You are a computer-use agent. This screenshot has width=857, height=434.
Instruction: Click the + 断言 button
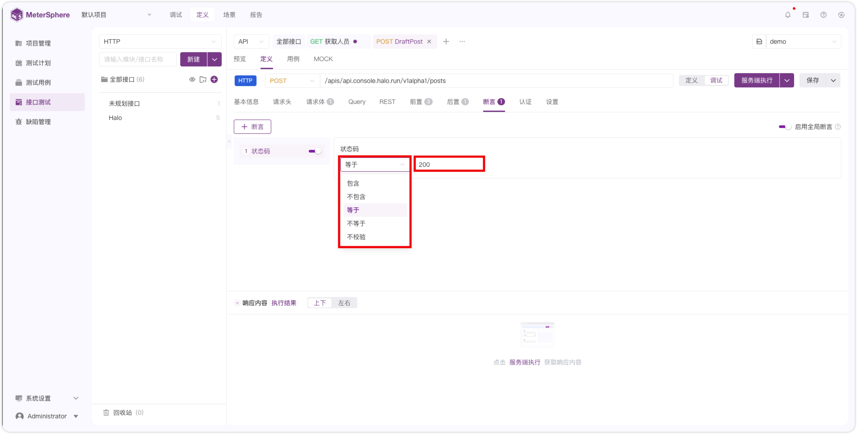pyautogui.click(x=253, y=127)
